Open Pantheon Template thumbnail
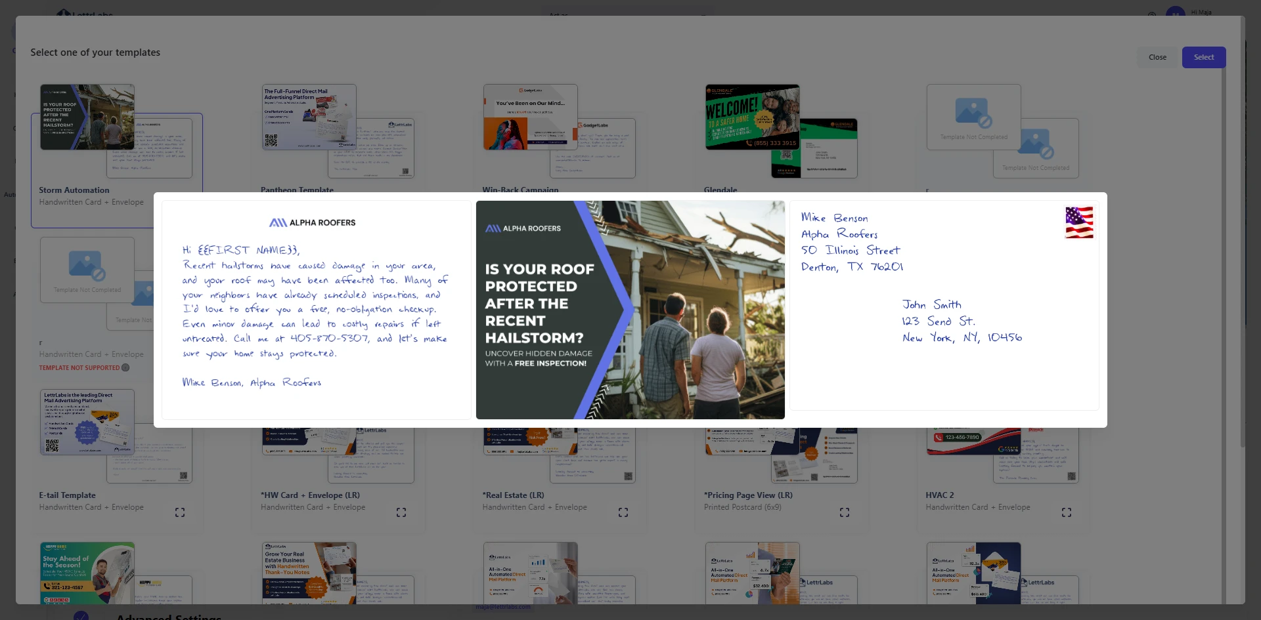The image size is (1261, 620). pos(309,117)
